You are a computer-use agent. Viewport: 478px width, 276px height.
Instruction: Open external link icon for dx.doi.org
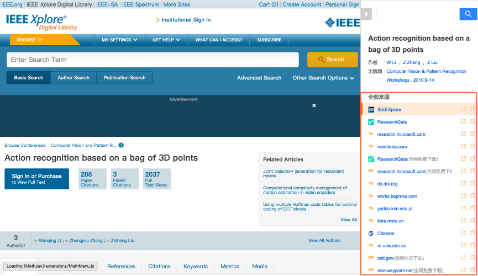click(x=464, y=183)
